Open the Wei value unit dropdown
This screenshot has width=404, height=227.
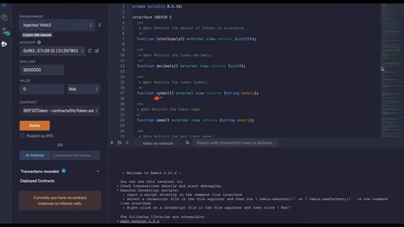(83, 89)
